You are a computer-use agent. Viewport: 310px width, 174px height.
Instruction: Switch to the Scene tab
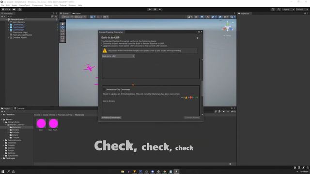click(x=64, y=14)
